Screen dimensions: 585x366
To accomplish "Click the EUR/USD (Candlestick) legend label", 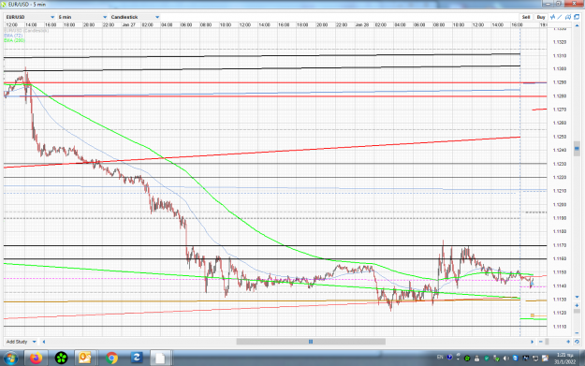I will pyautogui.click(x=26, y=31).
